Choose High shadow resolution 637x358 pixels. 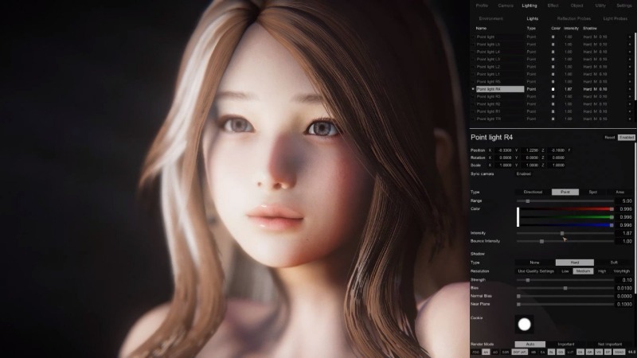[x=602, y=271]
